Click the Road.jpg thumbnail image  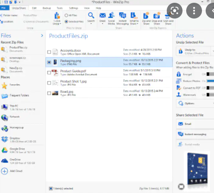tap(55, 93)
